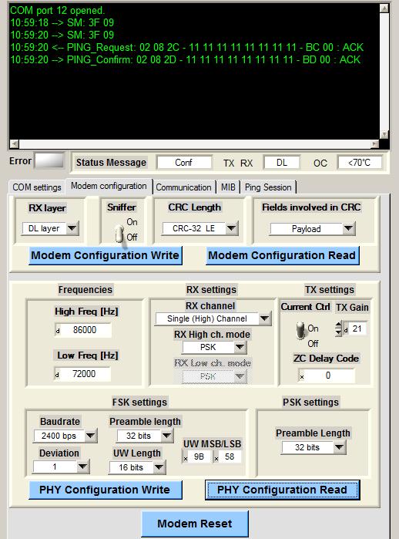Click the High Freq radix indicator 'd'
The width and height of the screenshot is (399, 539).
pos(58,331)
